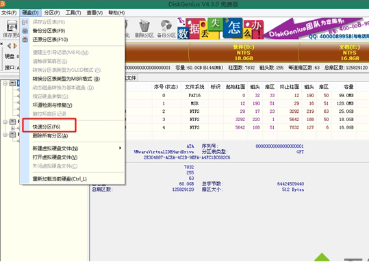Click the 标识 column header
The width and height of the screenshot is (369, 262).
(x=216, y=87)
